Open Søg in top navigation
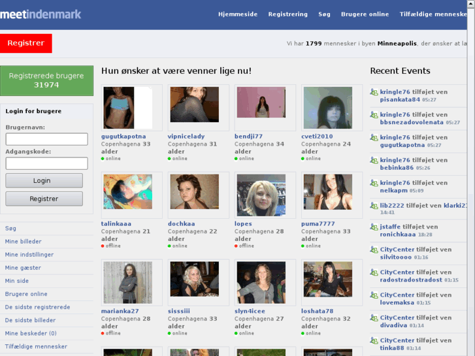 pos(324,14)
